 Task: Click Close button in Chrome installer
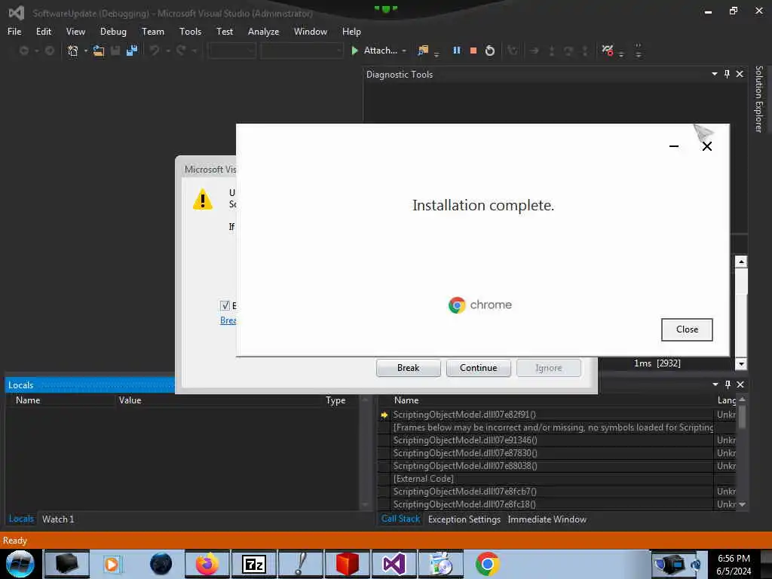click(687, 329)
